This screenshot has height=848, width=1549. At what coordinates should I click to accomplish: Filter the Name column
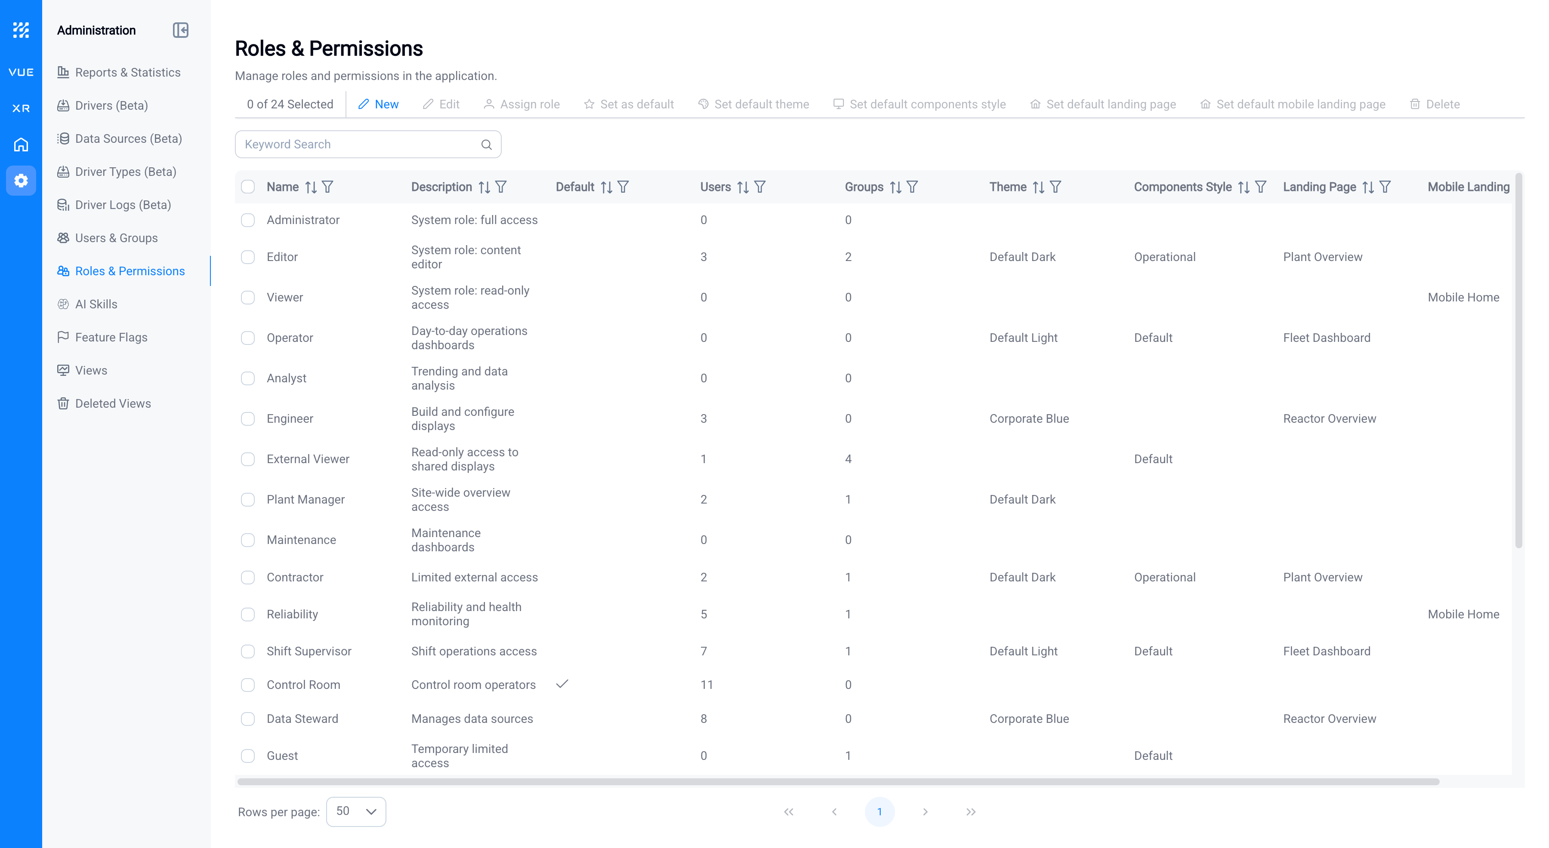(x=328, y=187)
